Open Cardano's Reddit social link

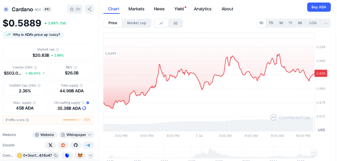(x=63, y=145)
